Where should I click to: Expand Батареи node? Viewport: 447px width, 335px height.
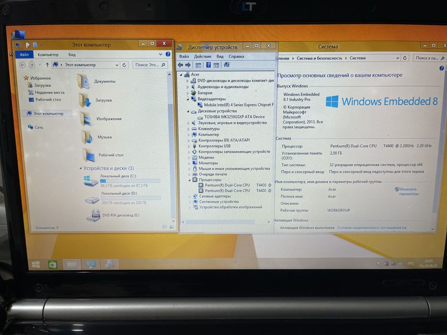(188, 93)
